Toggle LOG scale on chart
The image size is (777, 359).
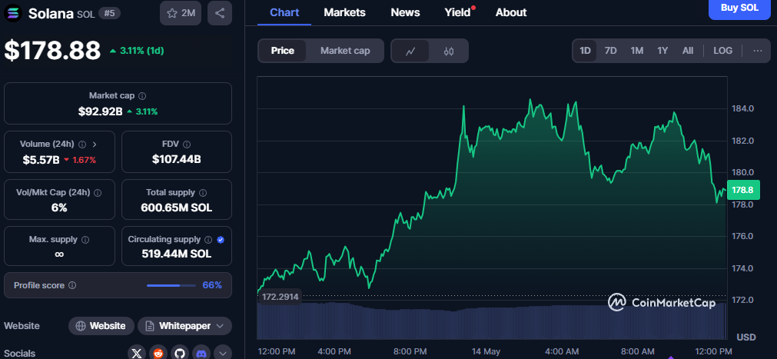click(x=722, y=51)
